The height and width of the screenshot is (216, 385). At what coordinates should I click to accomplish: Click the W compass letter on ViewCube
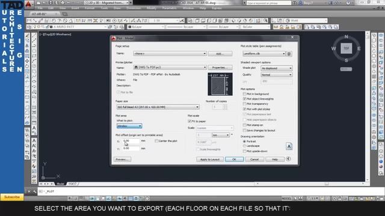tap(333, 49)
